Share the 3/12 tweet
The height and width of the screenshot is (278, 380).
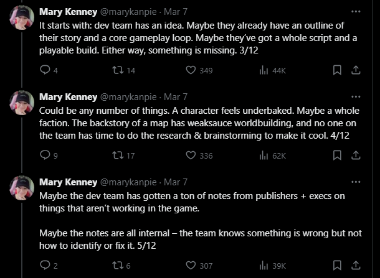click(356, 70)
